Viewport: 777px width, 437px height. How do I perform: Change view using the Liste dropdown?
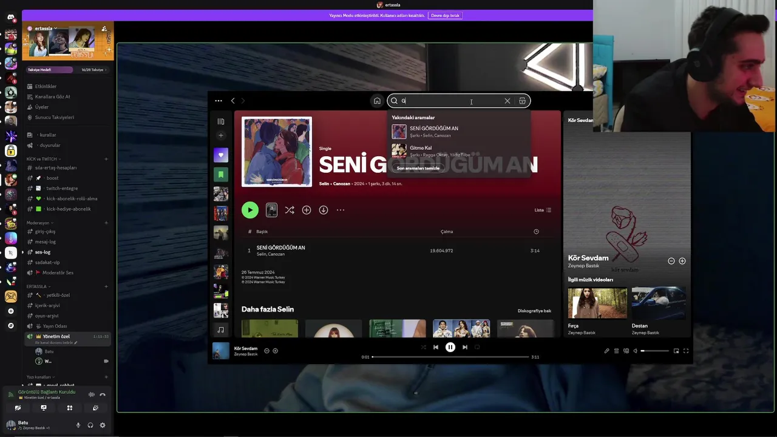543,210
